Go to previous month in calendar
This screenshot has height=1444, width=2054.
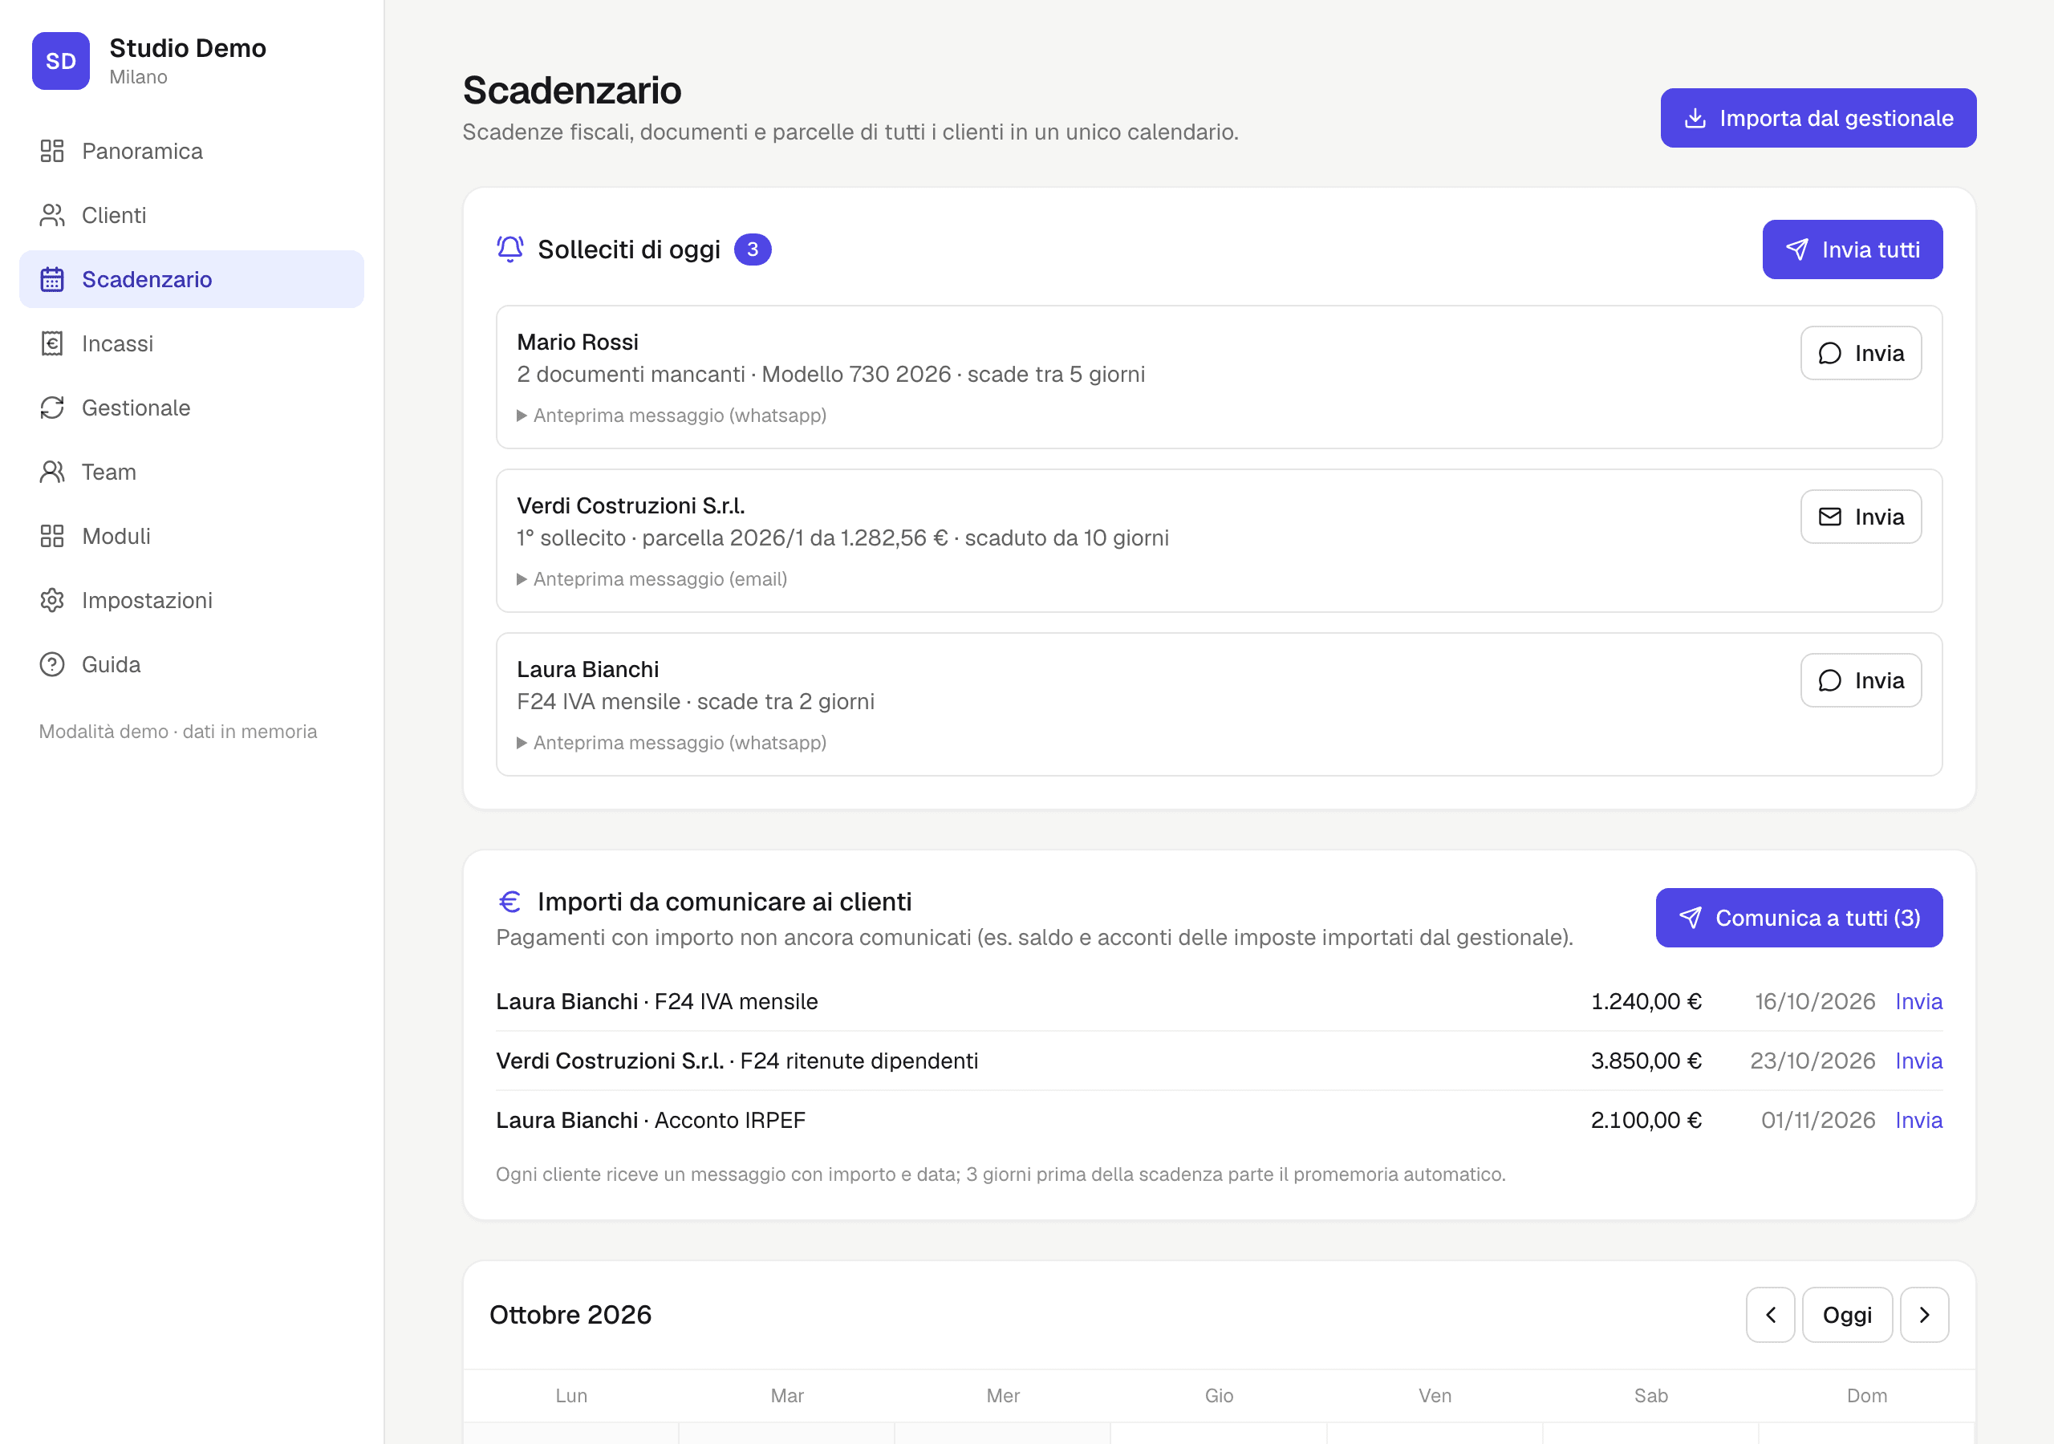coord(1771,1314)
